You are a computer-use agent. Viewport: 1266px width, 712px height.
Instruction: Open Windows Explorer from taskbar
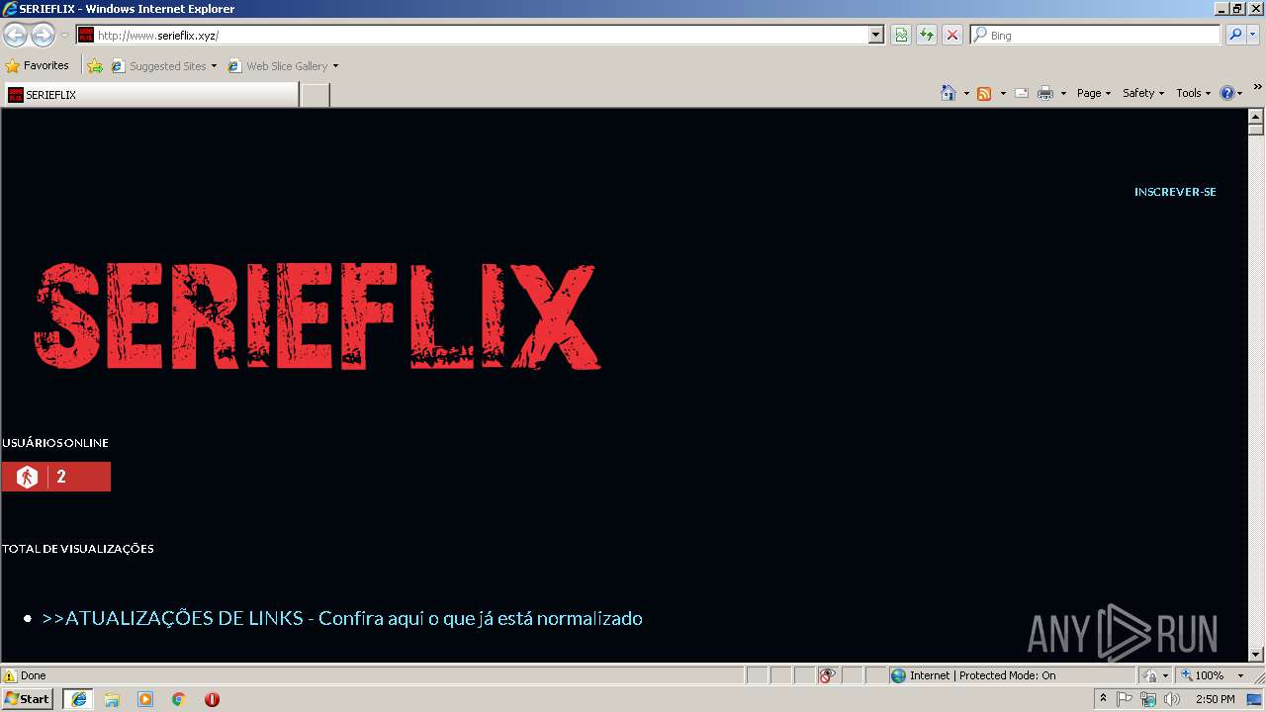(112, 699)
